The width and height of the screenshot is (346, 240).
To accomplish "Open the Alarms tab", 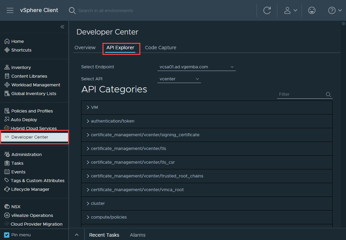I will coord(138,235).
